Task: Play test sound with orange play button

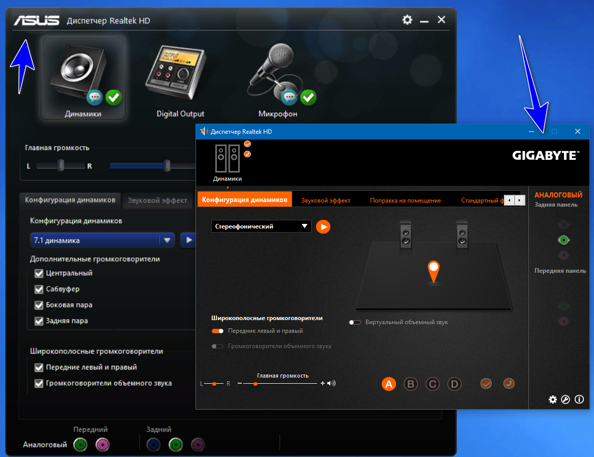Action: [x=323, y=227]
